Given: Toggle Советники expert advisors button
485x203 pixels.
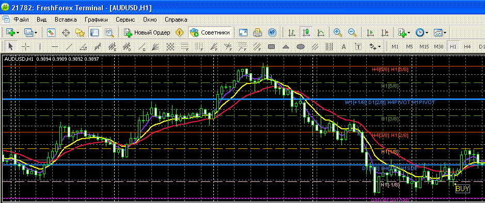Looking at the screenshot, I should point(210,32).
